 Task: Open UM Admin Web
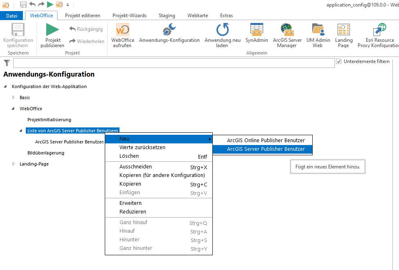(x=318, y=30)
